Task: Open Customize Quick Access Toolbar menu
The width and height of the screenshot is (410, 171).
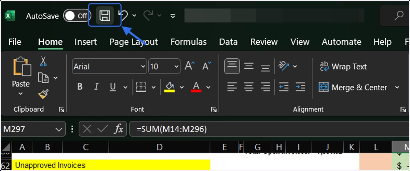Action: coord(173,16)
